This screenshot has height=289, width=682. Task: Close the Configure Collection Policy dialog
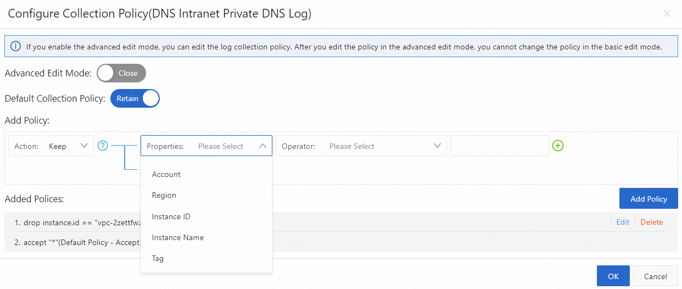[667, 14]
